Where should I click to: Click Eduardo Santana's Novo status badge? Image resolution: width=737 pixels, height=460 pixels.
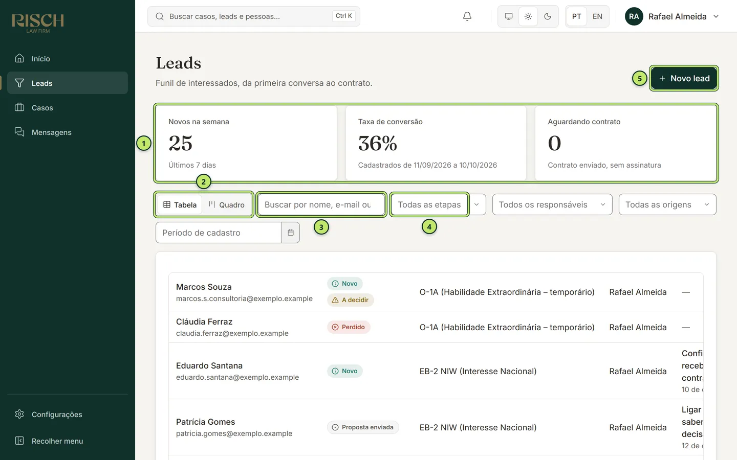[345, 371]
